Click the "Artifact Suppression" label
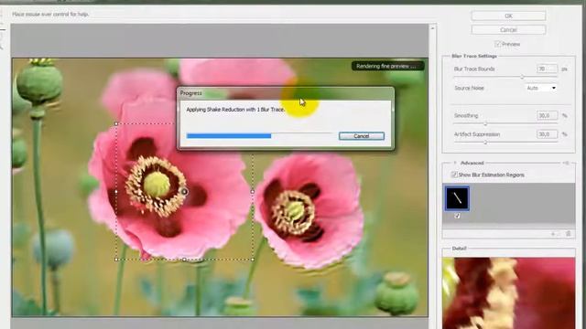 coord(477,134)
